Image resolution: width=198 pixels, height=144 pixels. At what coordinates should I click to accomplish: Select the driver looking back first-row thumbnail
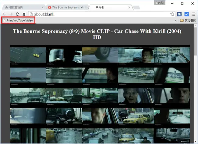click(136, 55)
